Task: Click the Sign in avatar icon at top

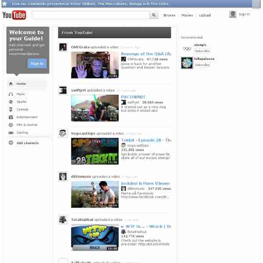Action: [233, 14]
